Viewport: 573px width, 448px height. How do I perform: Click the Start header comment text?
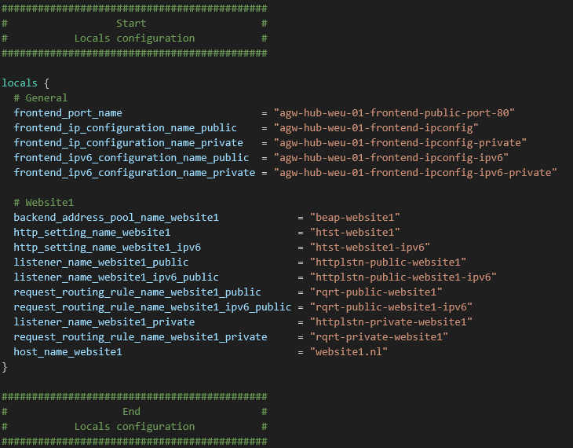coord(131,23)
